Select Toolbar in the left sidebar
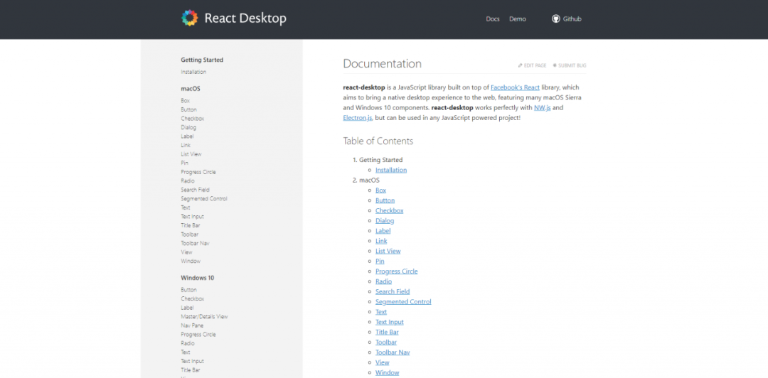 tap(190, 234)
